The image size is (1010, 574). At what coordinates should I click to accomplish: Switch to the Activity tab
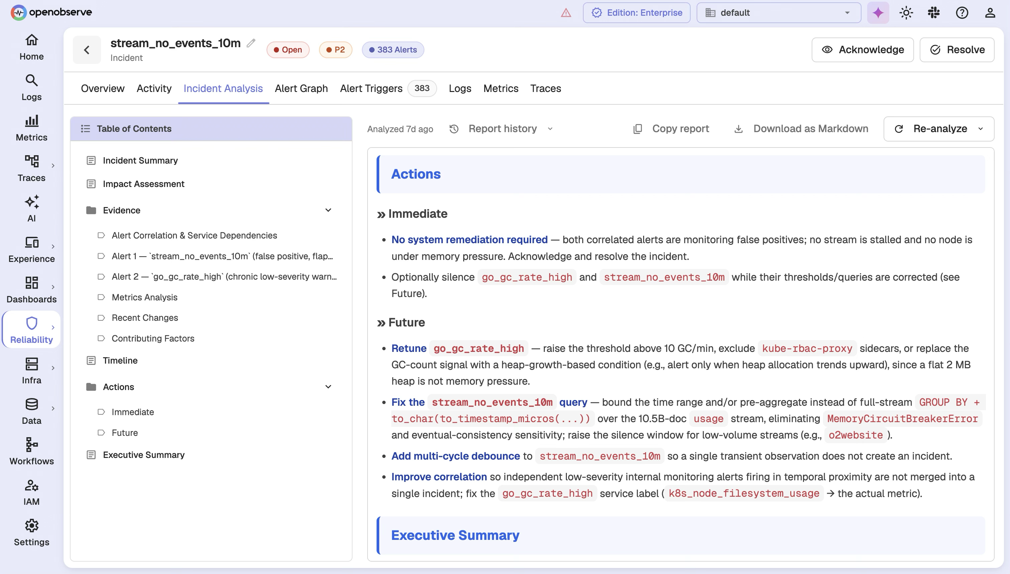coord(154,88)
